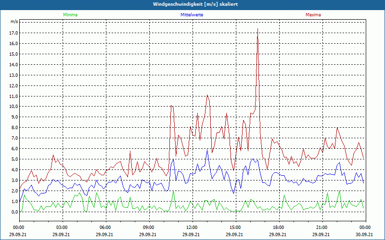Click the m/s unit label
The image size is (385, 240).
(14, 22)
